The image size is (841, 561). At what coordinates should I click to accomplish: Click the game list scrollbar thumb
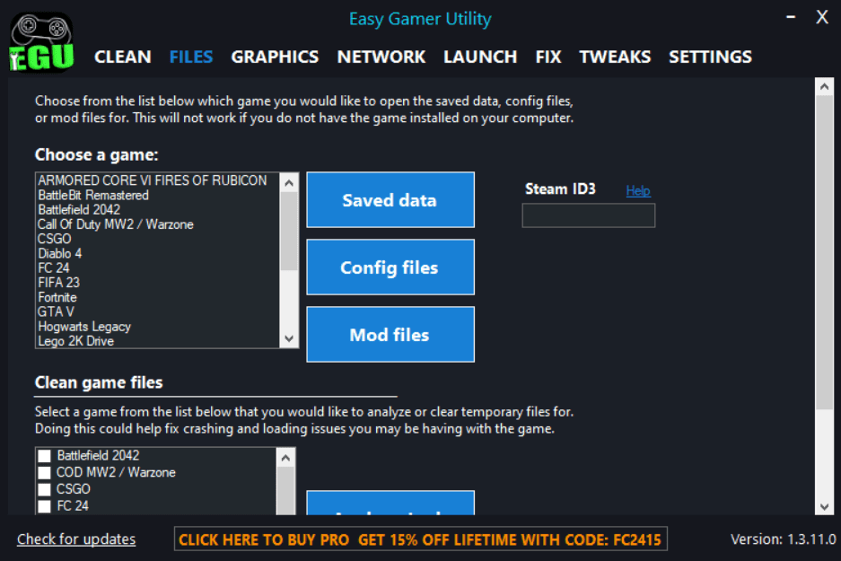click(289, 232)
